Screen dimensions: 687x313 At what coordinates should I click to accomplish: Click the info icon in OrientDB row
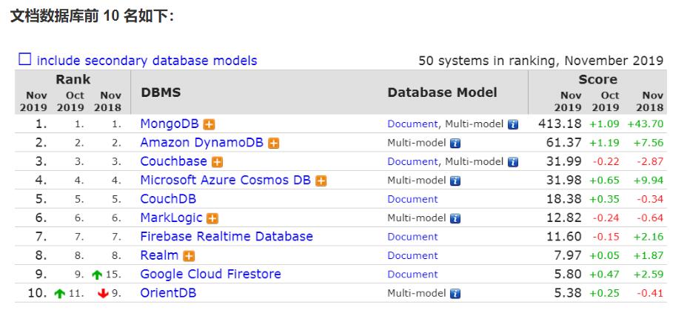456,295
